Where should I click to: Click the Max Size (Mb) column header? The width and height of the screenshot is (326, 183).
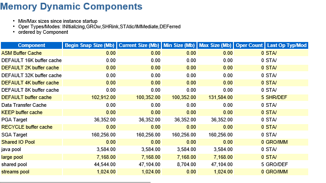215,46
